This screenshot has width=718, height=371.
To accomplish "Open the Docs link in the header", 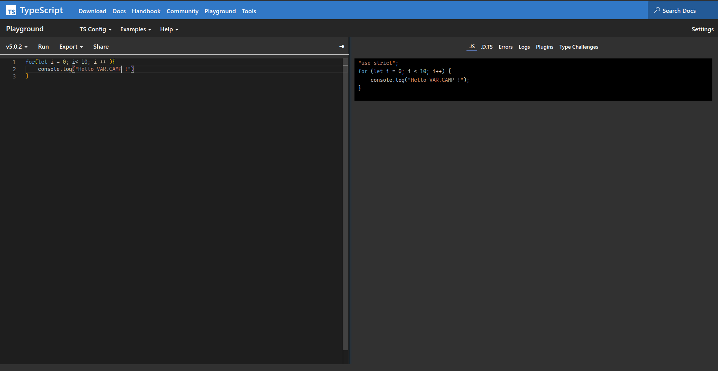I will point(119,11).
